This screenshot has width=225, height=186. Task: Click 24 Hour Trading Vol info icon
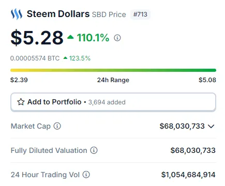[86, 175]
